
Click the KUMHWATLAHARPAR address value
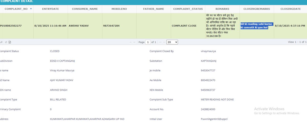click(87, 119)
